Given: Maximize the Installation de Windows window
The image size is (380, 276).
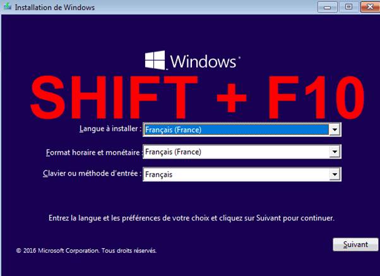Looking at the screenshot, I should [348, 7].
